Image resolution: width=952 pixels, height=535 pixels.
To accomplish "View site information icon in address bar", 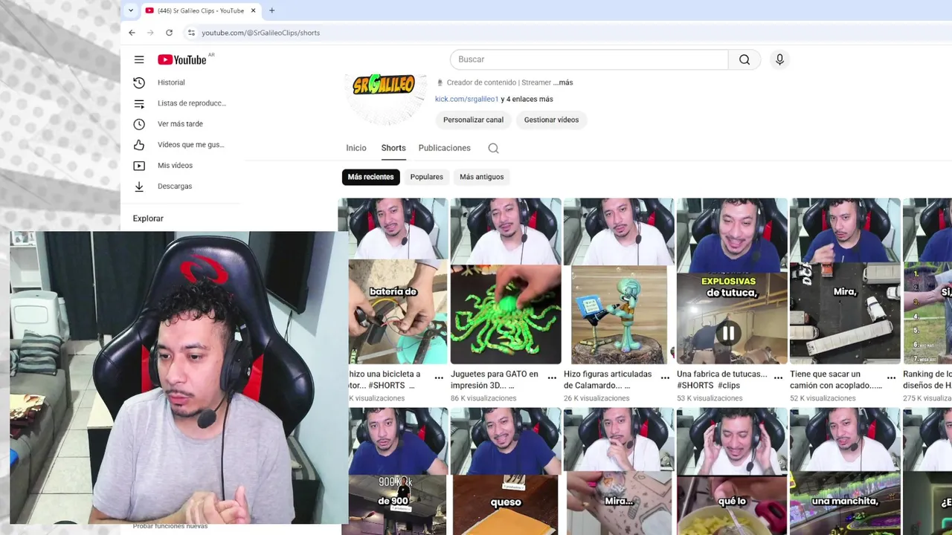I will point(191,33).
